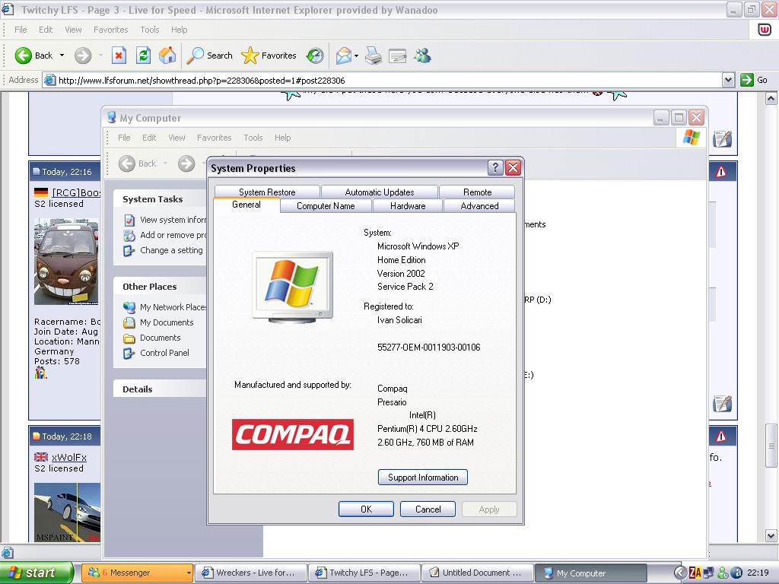
Task: Open Back button history dropdown arrow
Action: tap(62, 56)
